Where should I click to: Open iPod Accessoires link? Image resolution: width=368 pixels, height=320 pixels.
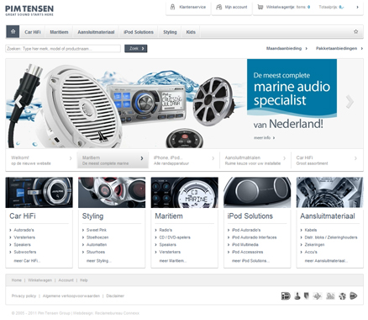tap(247, 252)
